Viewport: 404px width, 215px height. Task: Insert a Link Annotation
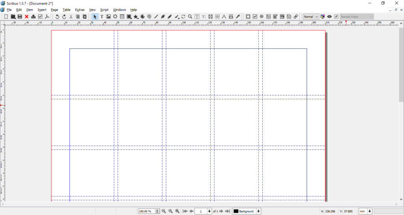[296, 17]
